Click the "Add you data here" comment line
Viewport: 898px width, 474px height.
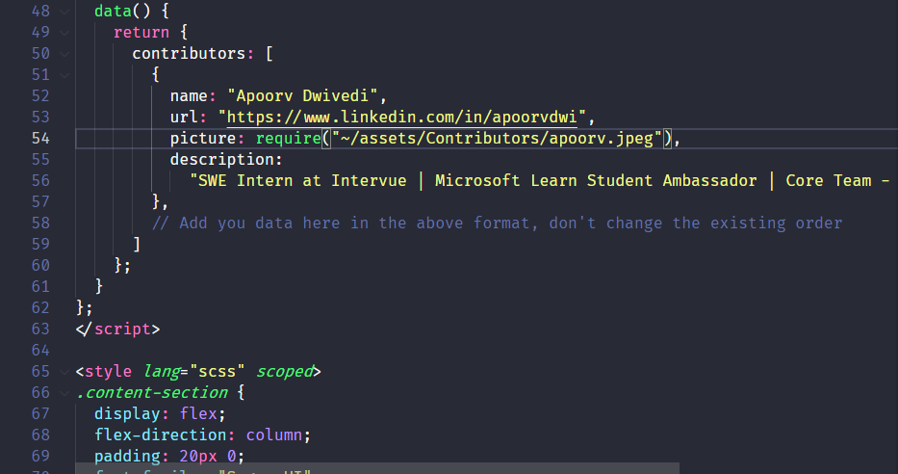(497, 223)
